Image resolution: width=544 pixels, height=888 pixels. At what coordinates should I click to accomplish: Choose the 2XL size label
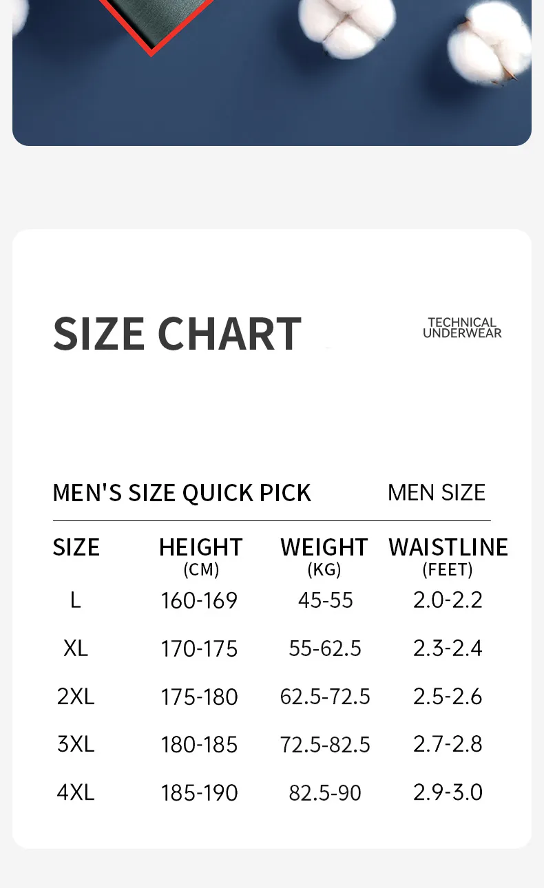76,697
